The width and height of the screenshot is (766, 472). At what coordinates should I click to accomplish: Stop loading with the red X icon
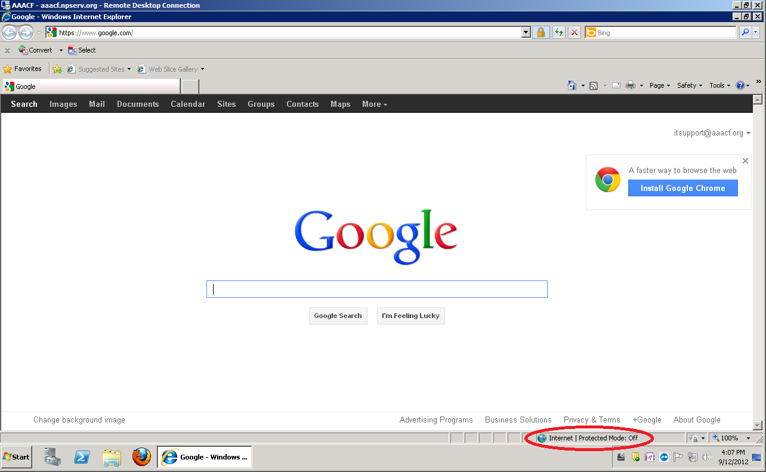pyautogui.click(x=574, y=32)
